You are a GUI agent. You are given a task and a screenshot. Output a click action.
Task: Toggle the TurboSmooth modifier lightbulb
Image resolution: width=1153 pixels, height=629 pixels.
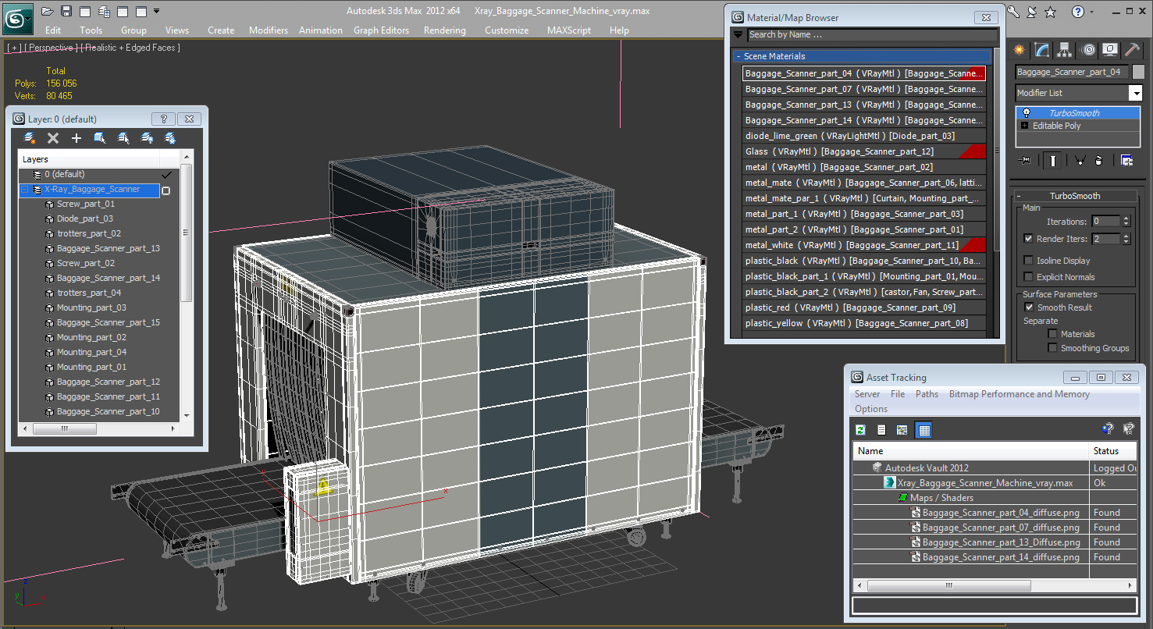[x=1026, y=113]
